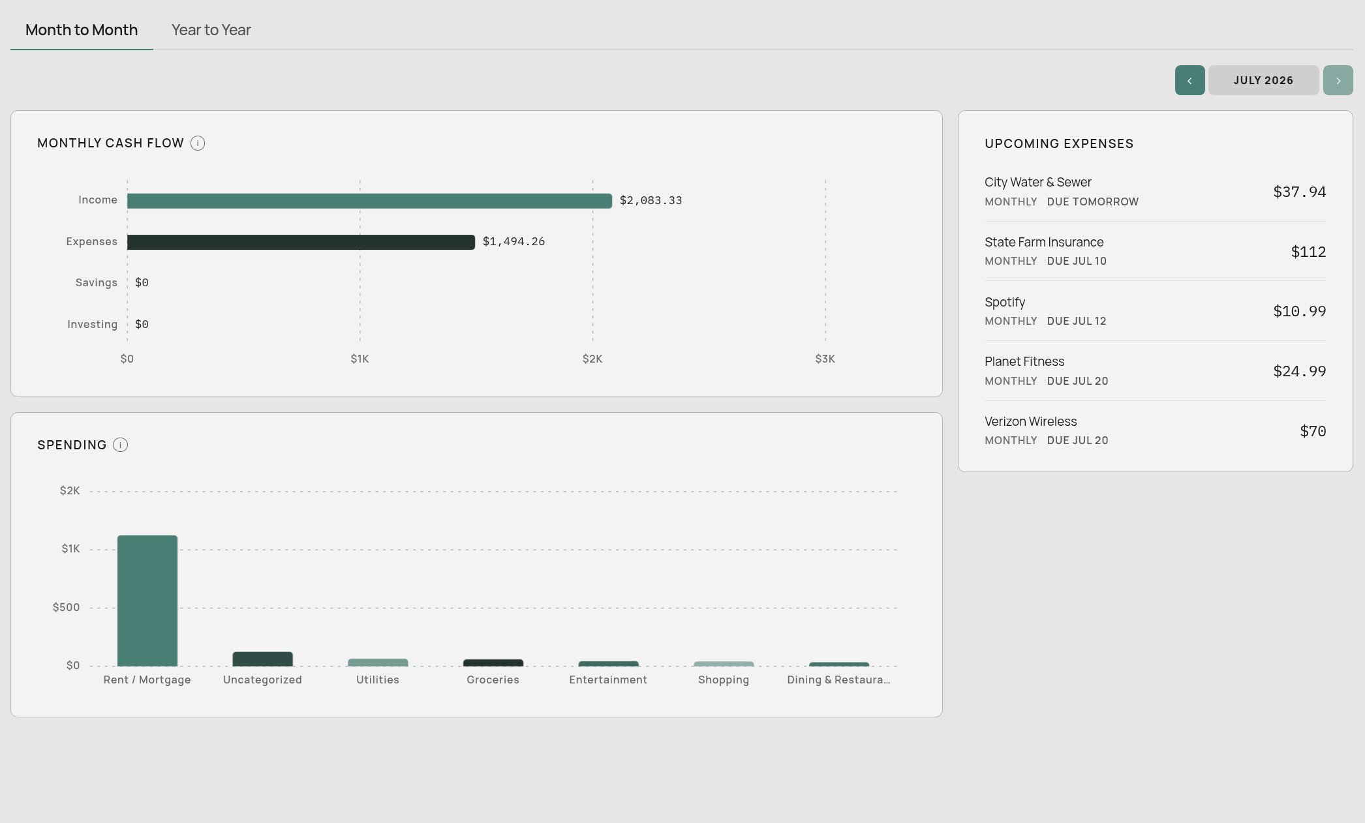Open the Monthly Cash Flow info icon

pyautogui.click(x=198, y=143)
